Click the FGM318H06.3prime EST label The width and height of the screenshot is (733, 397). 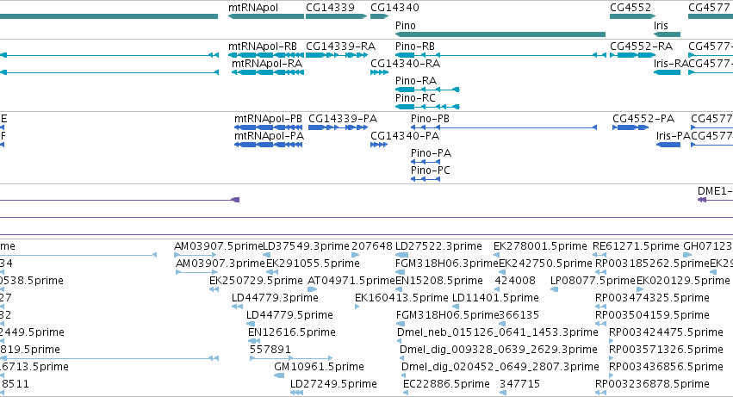tap(447, 264)
